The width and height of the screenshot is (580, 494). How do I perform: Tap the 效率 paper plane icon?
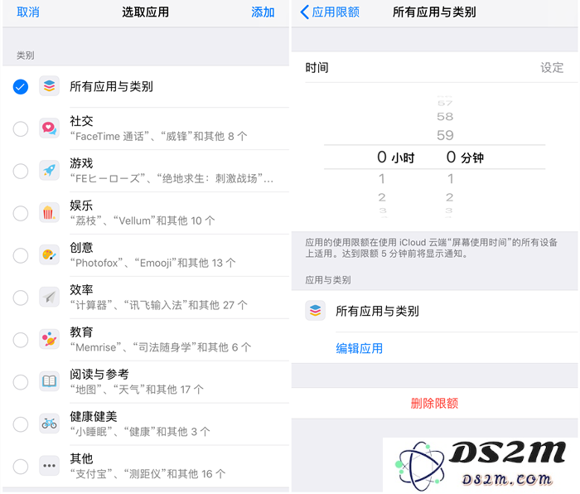pos(49,297)
